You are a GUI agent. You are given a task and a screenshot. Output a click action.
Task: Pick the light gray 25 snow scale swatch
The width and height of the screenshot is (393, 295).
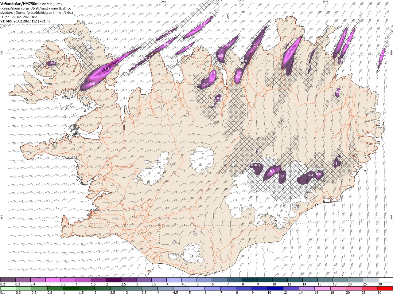point(371,280)
